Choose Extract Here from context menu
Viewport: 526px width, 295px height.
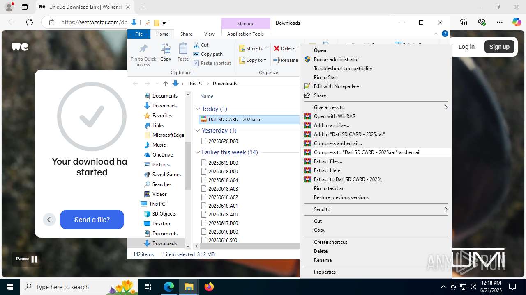pos(376,170)
